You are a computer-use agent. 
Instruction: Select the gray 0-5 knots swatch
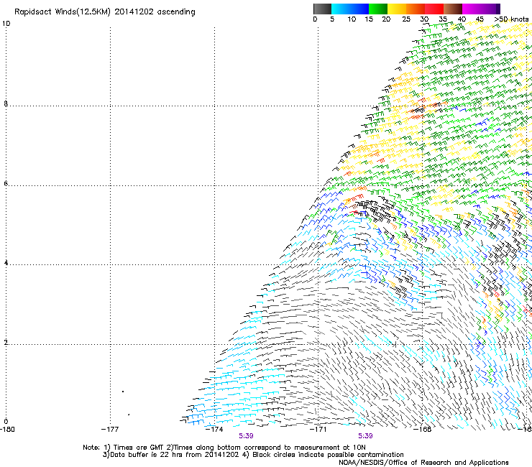point(322,9)
